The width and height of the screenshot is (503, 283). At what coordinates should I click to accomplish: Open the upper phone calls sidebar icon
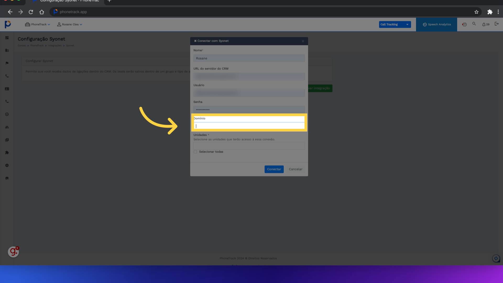7,76
